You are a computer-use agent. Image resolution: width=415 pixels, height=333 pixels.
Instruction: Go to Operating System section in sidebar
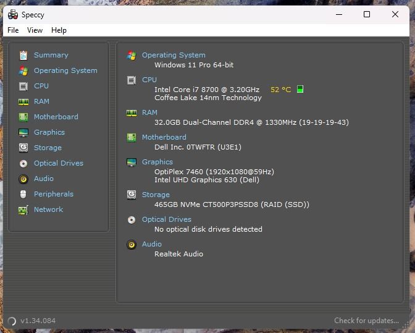(x=65, y=70)
